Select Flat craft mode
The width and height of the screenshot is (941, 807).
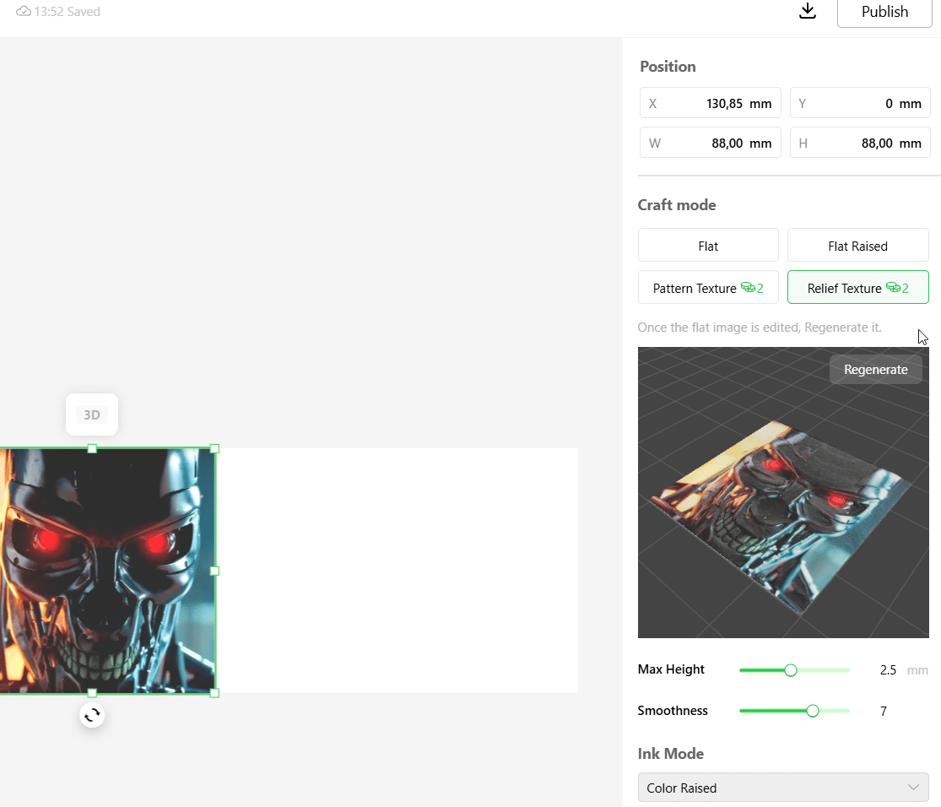(708, 246)
